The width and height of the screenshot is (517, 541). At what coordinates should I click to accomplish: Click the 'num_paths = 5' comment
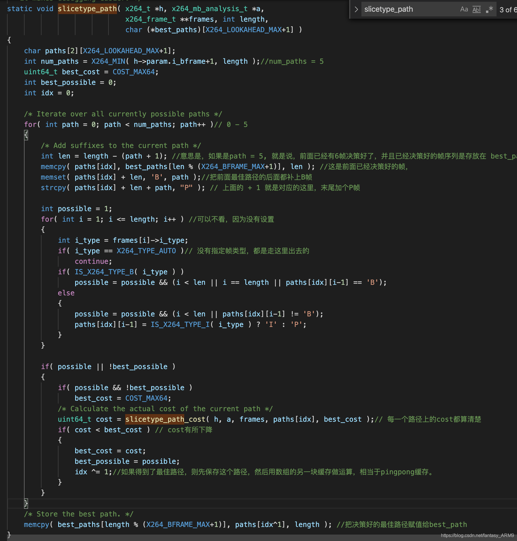(x=292, y=61)
